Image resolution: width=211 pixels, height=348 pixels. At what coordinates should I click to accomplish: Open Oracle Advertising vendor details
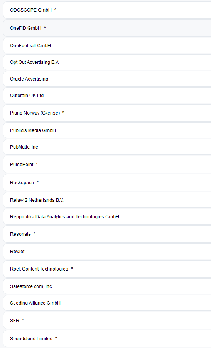[x=107, y=79]
